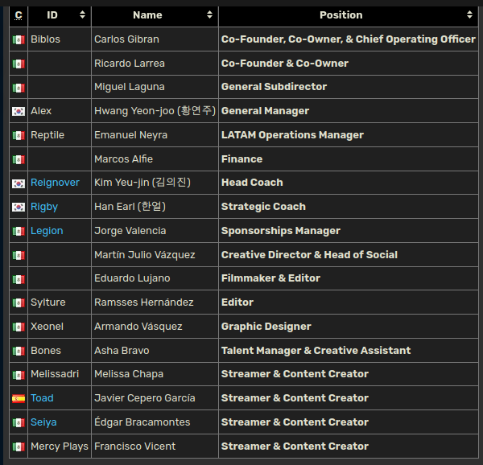Select the name Hwang Yeon-joo

point(134,111)
